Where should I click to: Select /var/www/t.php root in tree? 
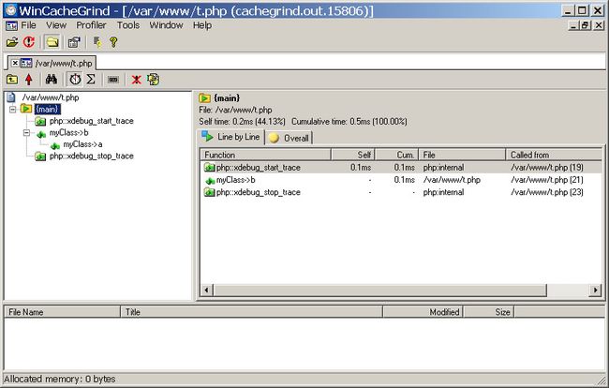(51, 97)
